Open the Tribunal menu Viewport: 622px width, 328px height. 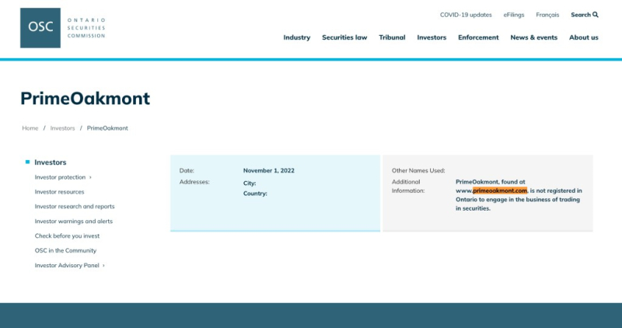click(392, 37)
